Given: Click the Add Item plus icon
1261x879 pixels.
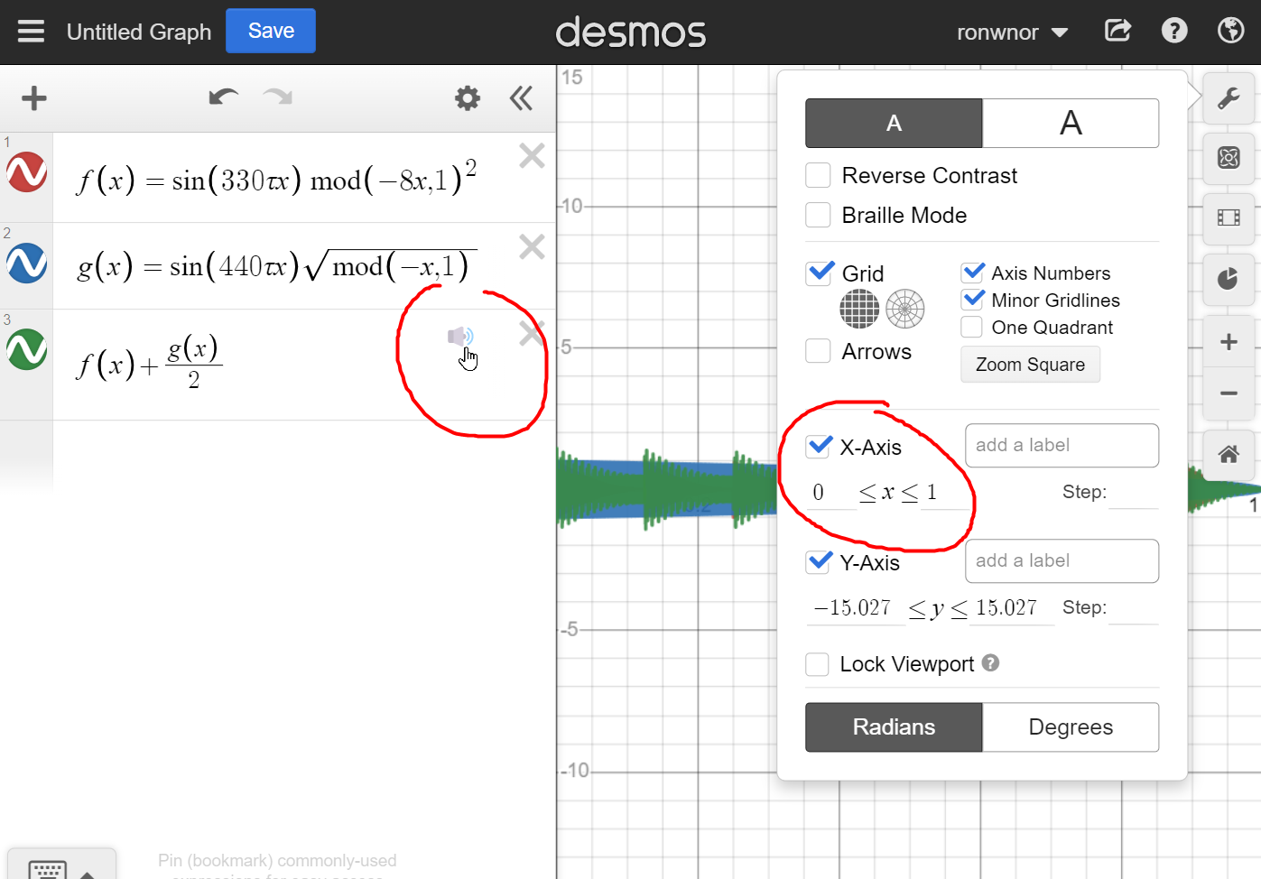Looking at the screenshot, I should (x=33, y=97).
